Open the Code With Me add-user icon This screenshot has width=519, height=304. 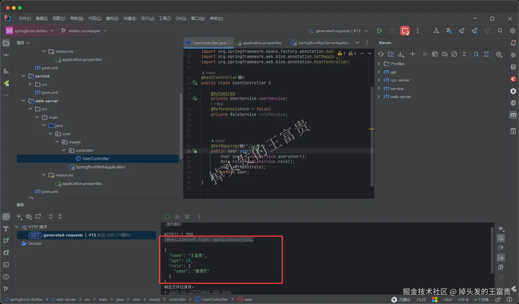tap(436, 31)
